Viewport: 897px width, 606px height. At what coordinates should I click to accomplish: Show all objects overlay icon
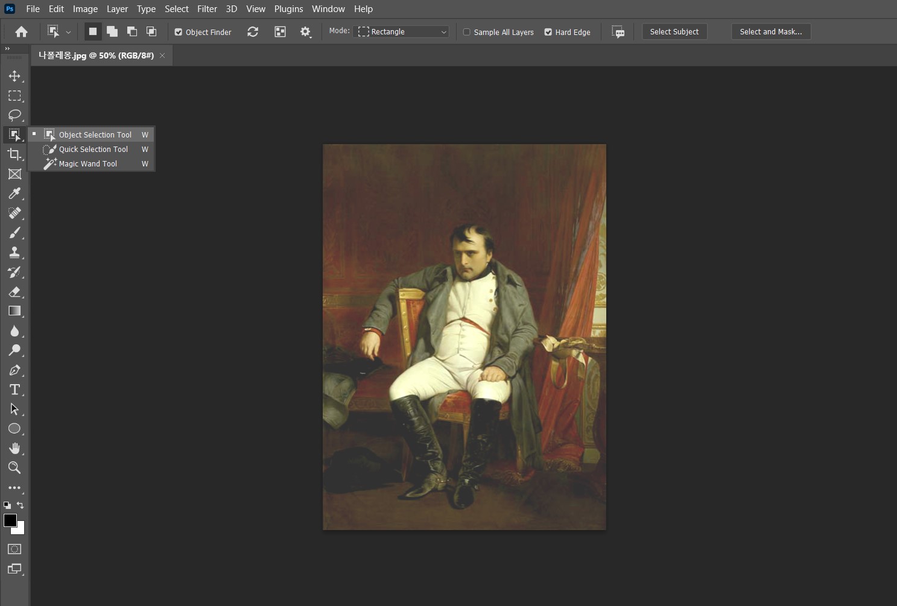click(280, 32)
